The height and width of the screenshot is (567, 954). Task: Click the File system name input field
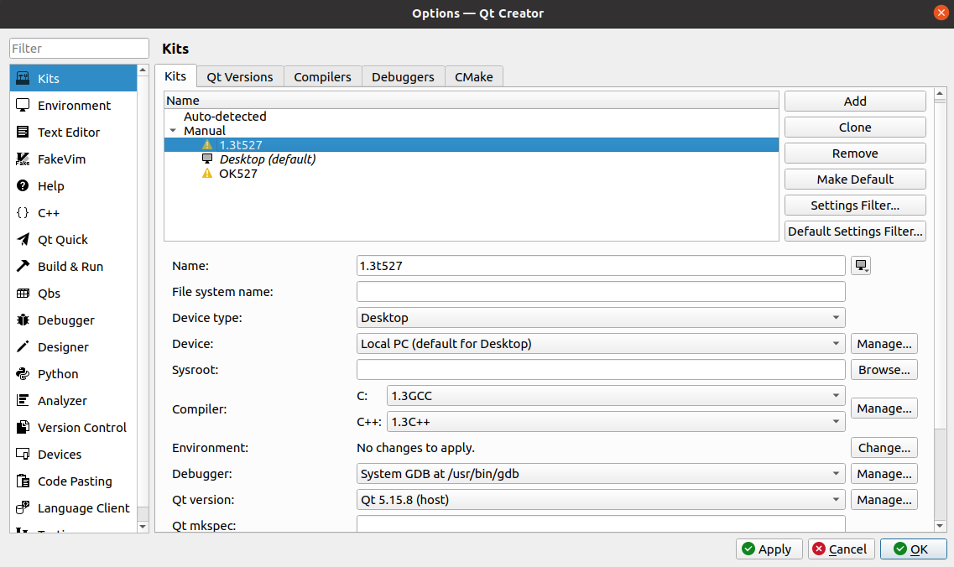[601, 291]
